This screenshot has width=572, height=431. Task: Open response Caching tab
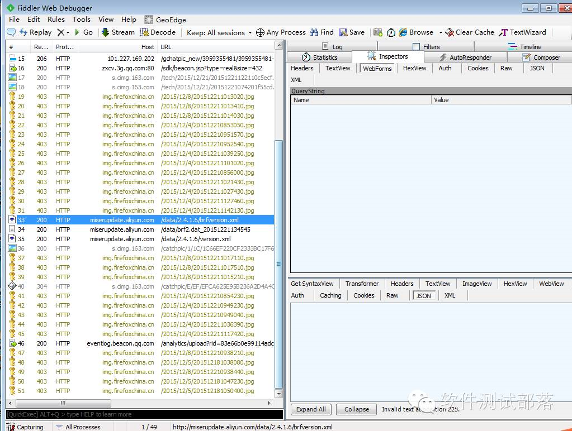point(330,295)
